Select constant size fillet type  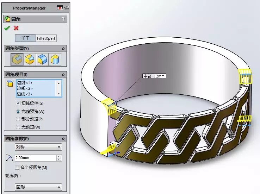[x=17, y=60]
